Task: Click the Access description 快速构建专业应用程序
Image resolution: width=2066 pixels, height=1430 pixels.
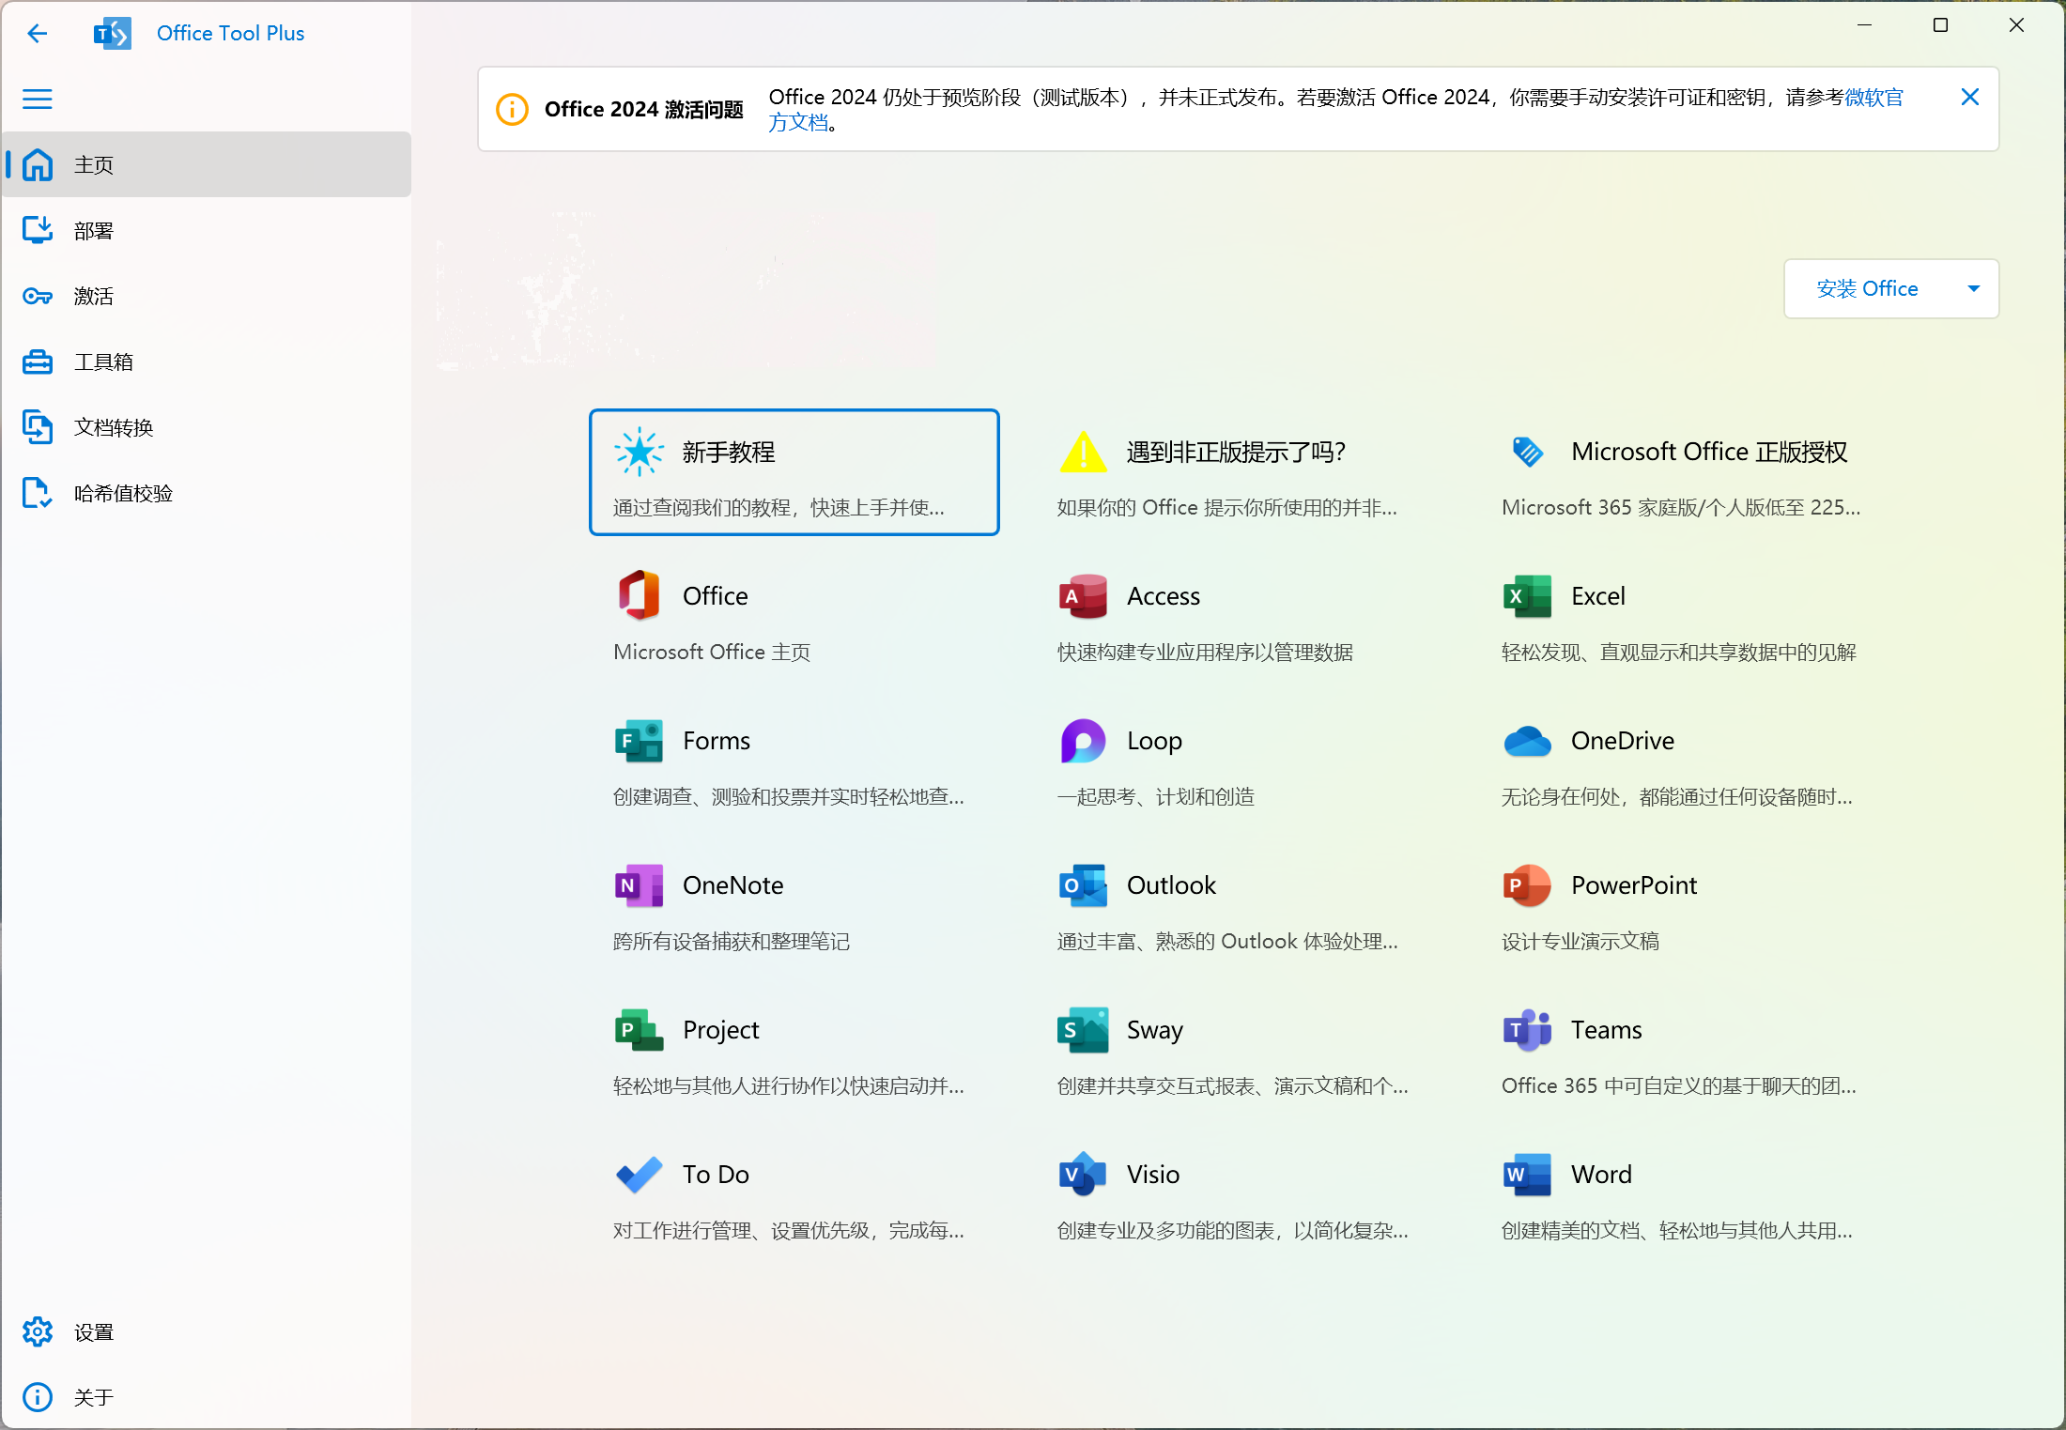Action: pyautogui.click(x=1205, y=653)
